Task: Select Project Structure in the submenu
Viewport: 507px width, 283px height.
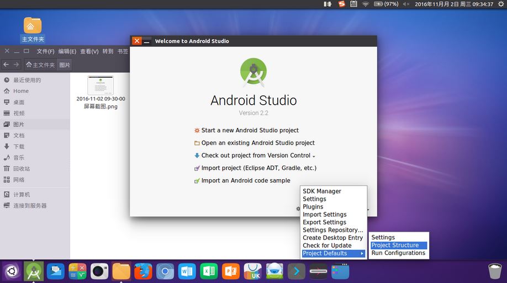Action: 399,245
